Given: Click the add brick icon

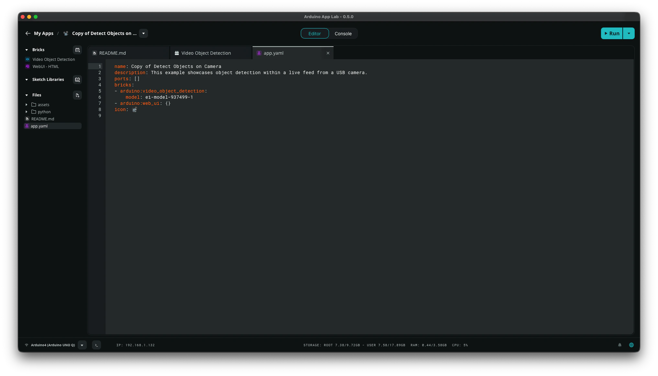Looking at the screenshot, I should [77, 50].
